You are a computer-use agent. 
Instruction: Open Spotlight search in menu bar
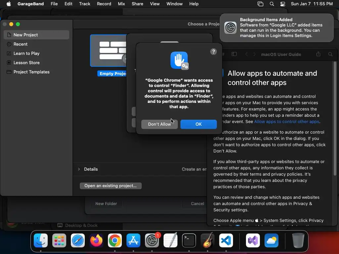click(x=272, y=4)
